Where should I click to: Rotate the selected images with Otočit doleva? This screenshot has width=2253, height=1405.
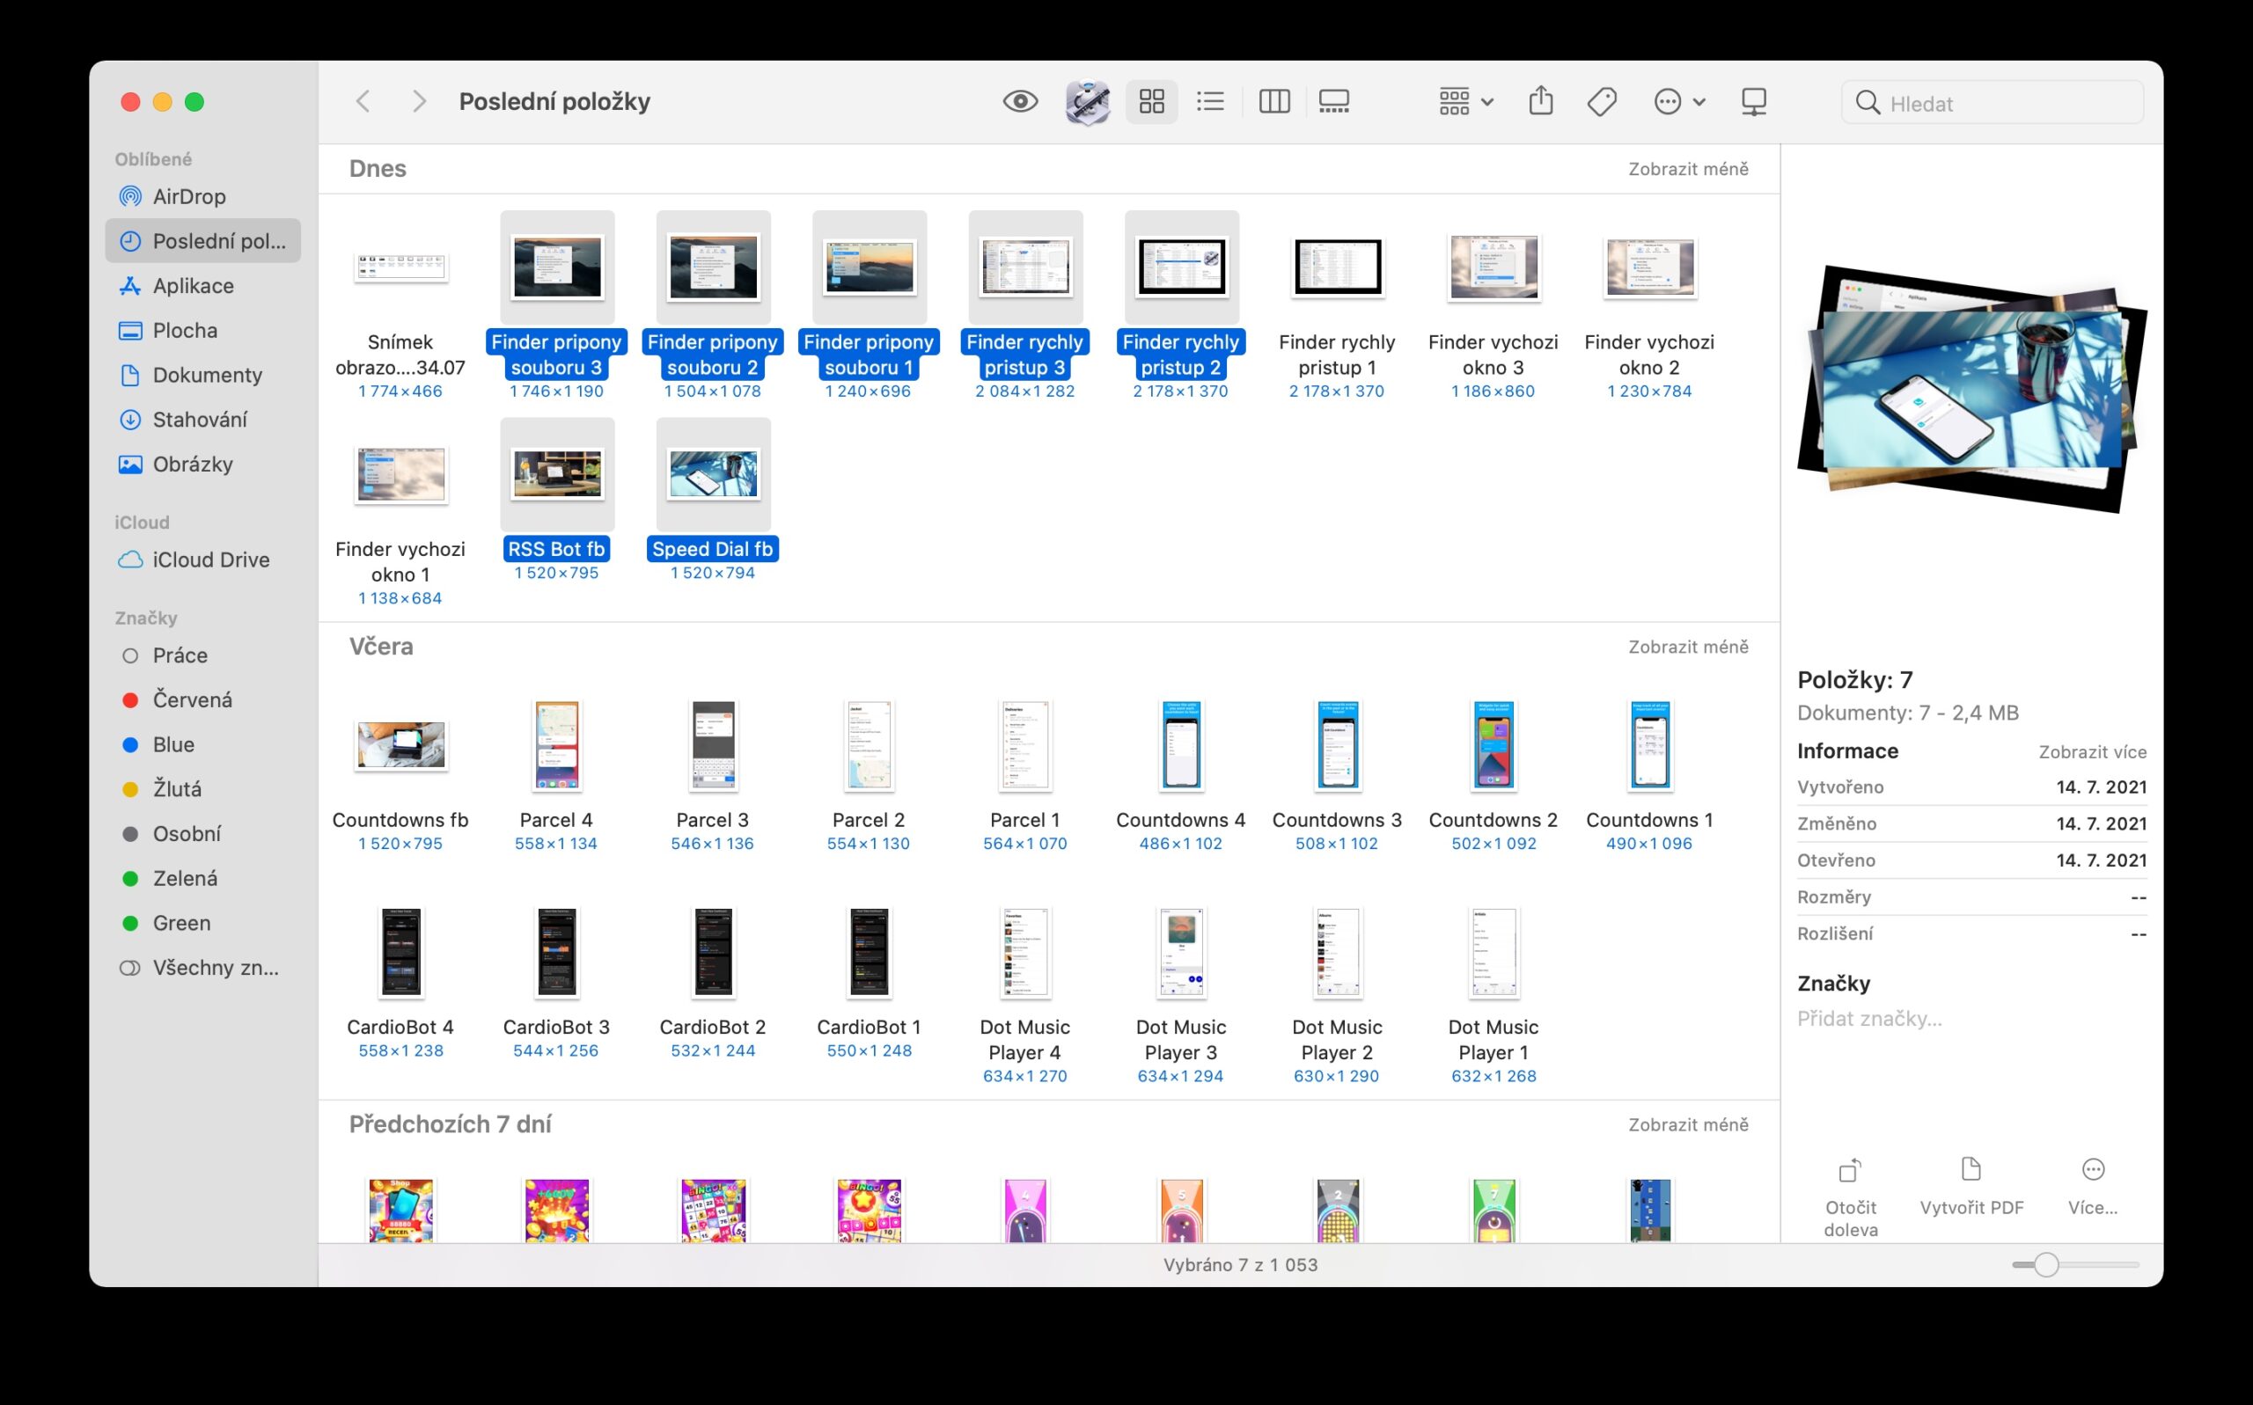point(1849,1192)
